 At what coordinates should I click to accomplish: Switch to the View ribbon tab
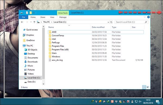click(52, 17)
